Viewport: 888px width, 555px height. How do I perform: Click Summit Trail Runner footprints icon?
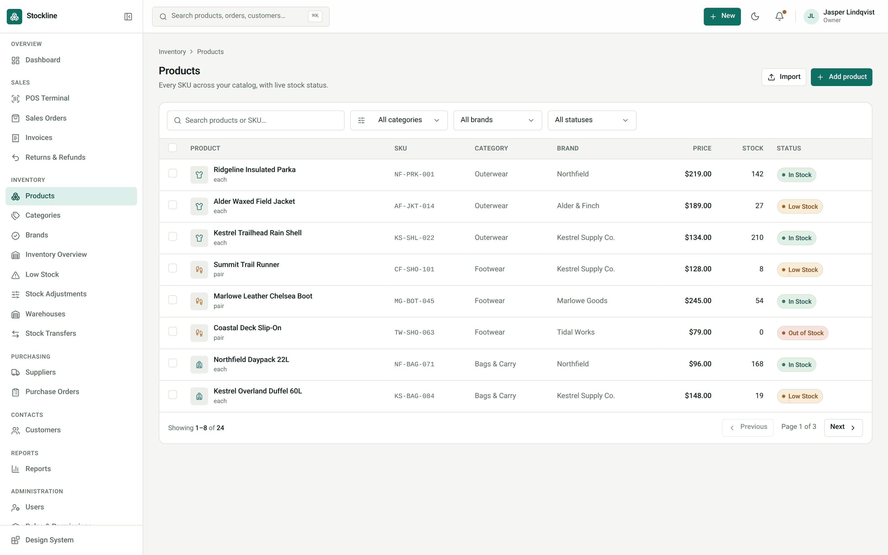click(199, 270)
